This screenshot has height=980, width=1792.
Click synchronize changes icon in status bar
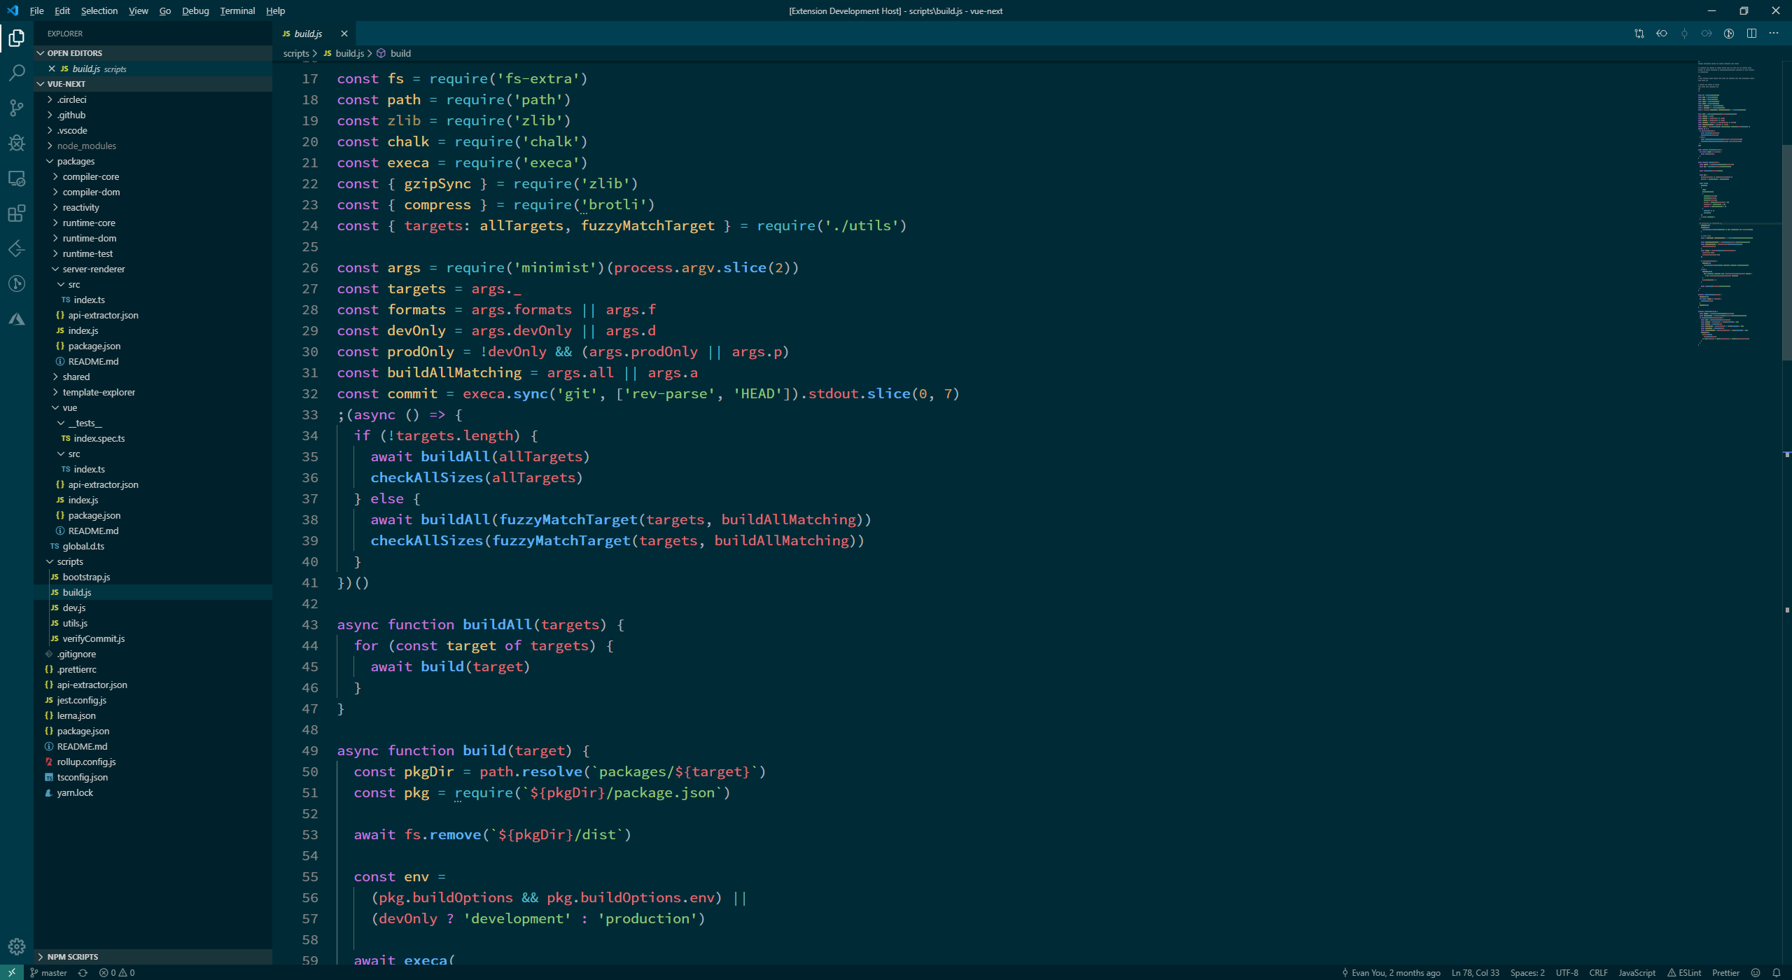click(83, 972)
